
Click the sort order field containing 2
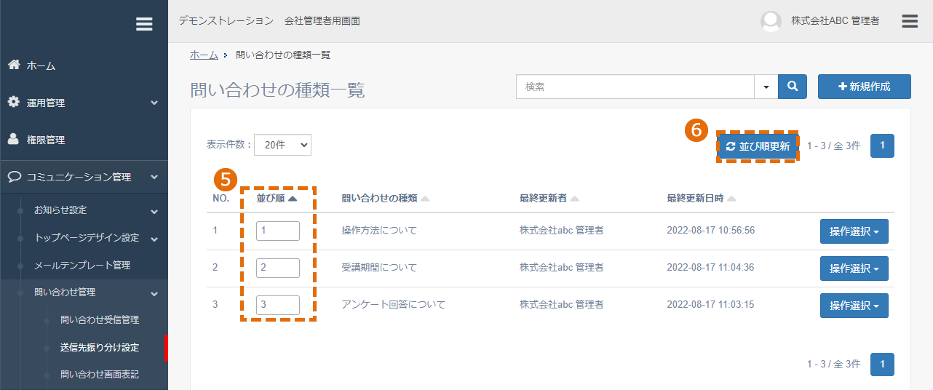tap(278, 268)
